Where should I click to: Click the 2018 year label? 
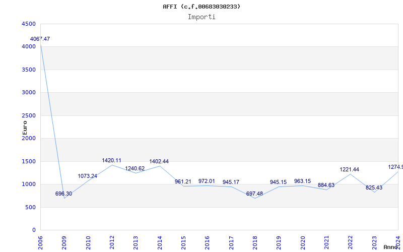255,243
